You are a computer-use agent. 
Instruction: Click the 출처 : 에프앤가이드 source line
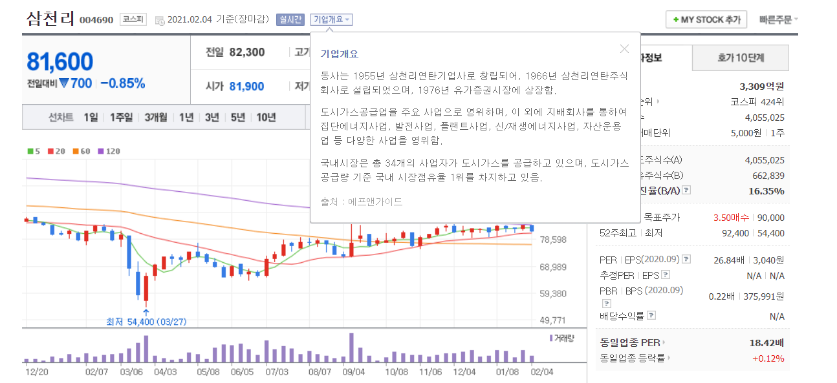[362, 202]
